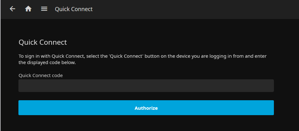Tap the house-shaped icon in top bar

point(28,9)
